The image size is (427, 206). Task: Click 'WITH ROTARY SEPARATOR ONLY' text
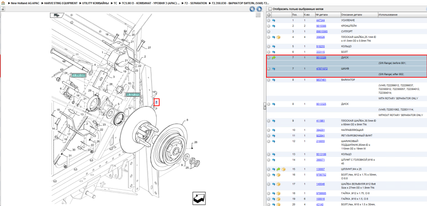point(398,98)
